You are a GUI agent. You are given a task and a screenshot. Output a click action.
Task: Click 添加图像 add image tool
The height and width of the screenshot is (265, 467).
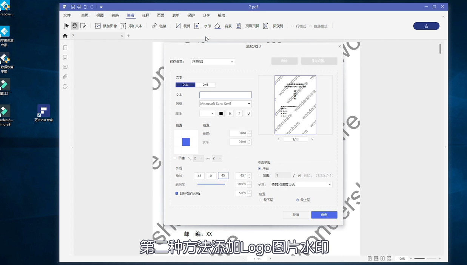click(106, 26)
